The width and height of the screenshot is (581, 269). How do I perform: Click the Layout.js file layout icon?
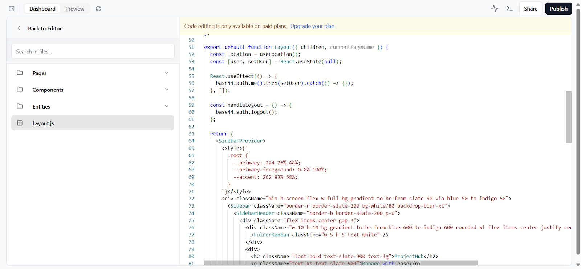(x=20, y=123)
